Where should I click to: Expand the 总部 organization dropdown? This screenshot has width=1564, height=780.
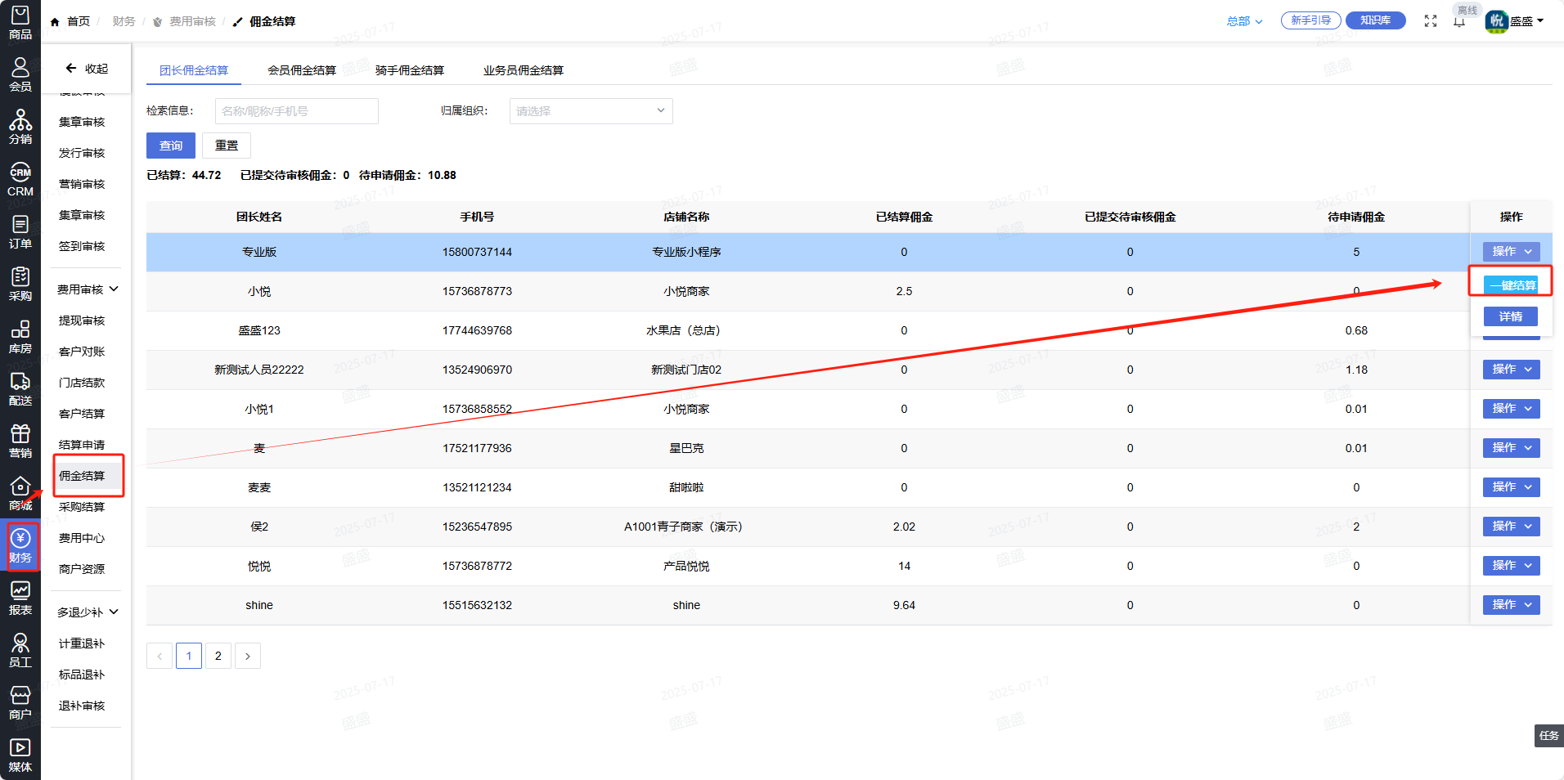pyautogui.click(x=1244, y=21)
